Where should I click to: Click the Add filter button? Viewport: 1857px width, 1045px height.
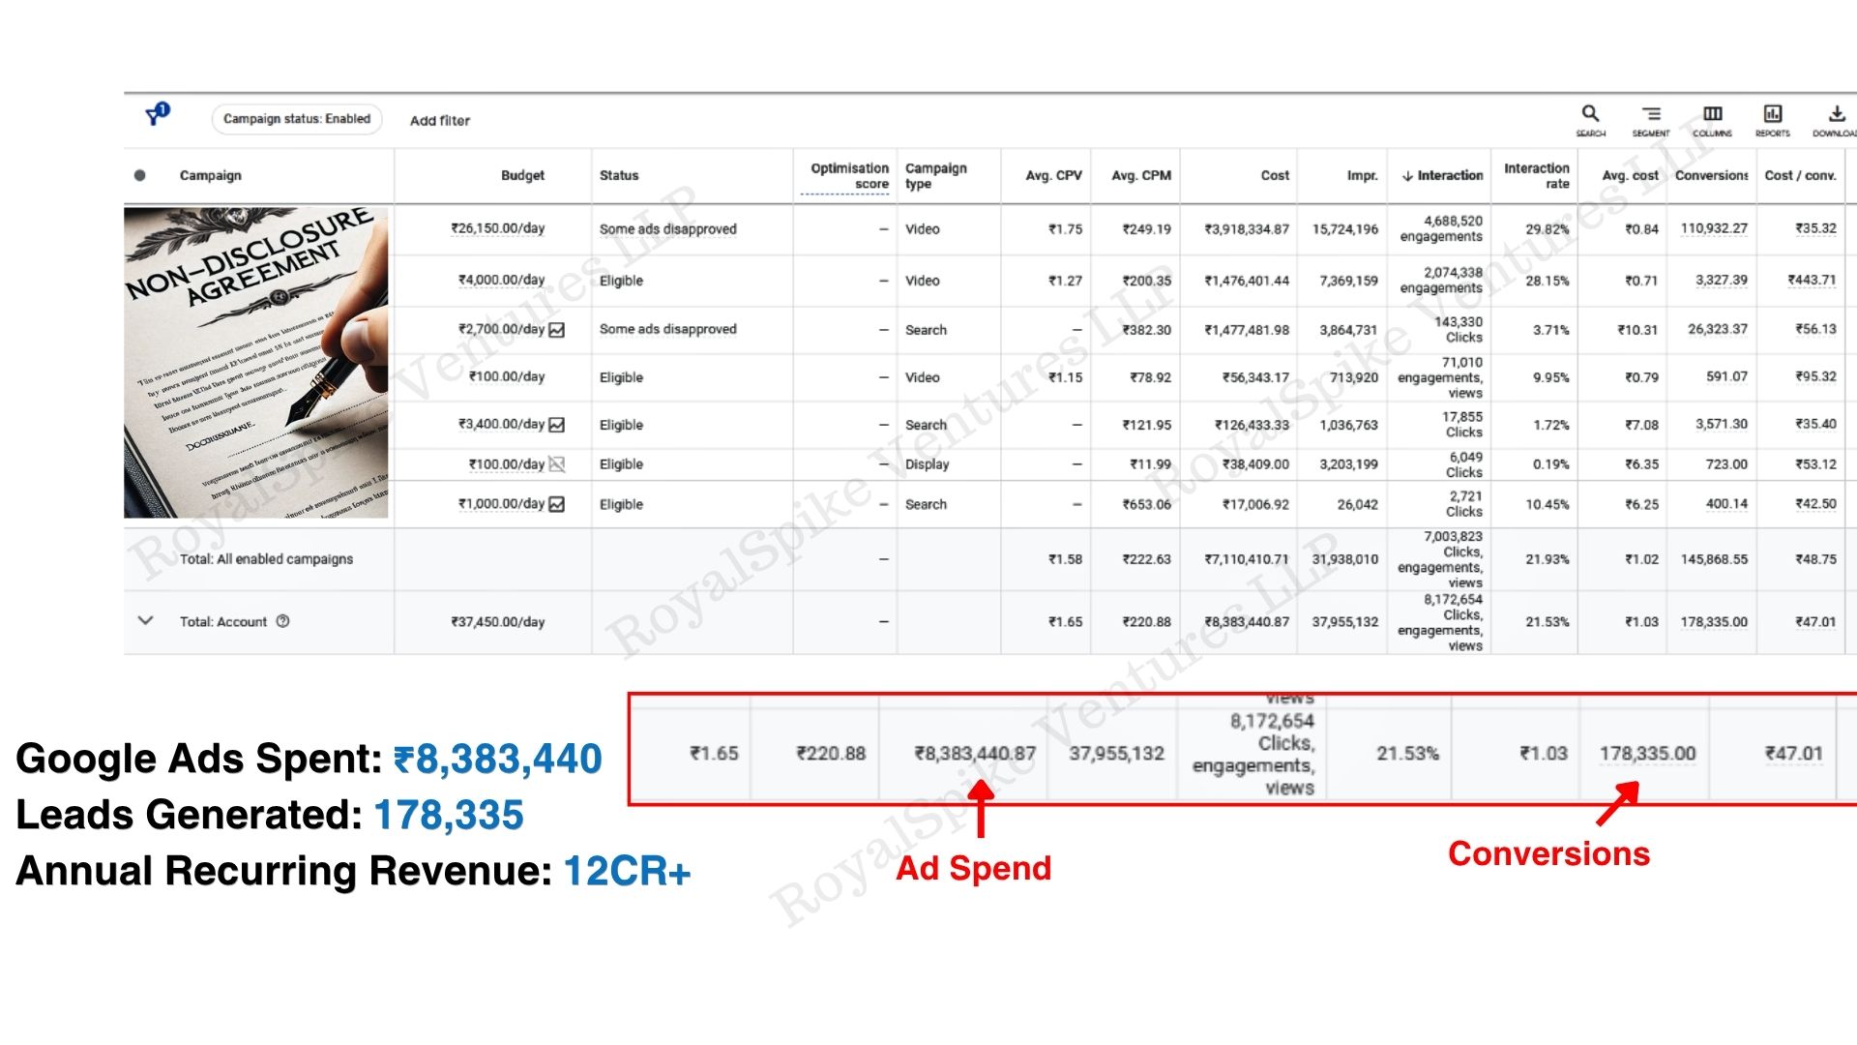coord(439,121)
